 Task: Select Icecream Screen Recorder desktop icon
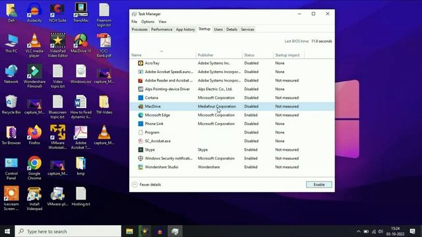(x=11, y=198)
